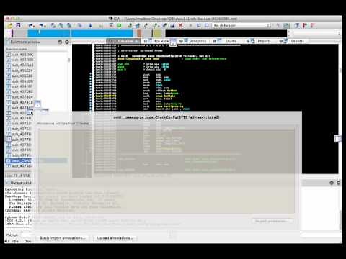Click the red X toolbar icon

coord(181,25)
